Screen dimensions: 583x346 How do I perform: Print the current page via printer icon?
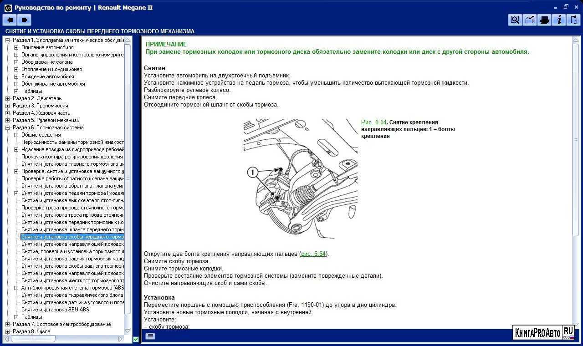tap(544, 20)
